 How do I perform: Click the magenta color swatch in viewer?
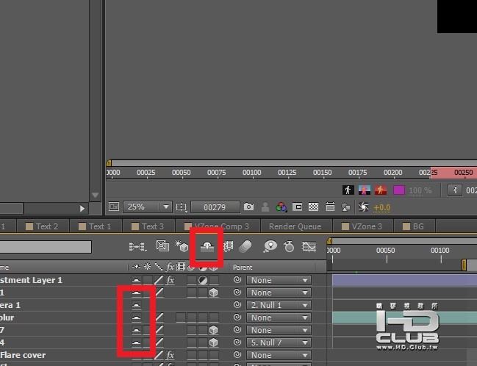399,190
